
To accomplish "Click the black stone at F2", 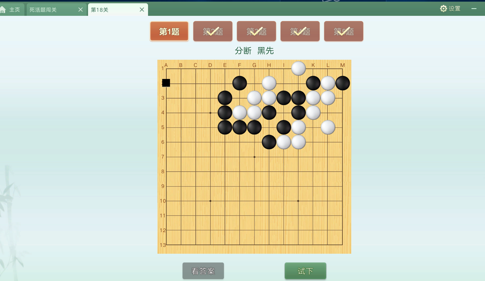I will pyautogui.click(x=240, y=83).
